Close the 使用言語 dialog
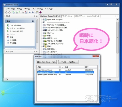 tap(96, 56)
